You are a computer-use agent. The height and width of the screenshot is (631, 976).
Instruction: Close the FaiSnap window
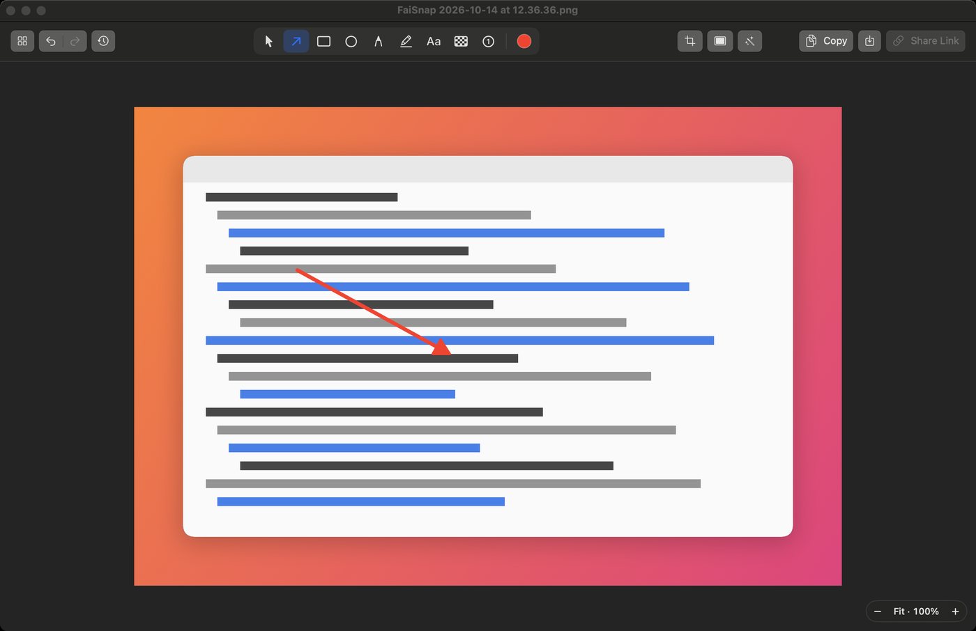click(10, 10)
